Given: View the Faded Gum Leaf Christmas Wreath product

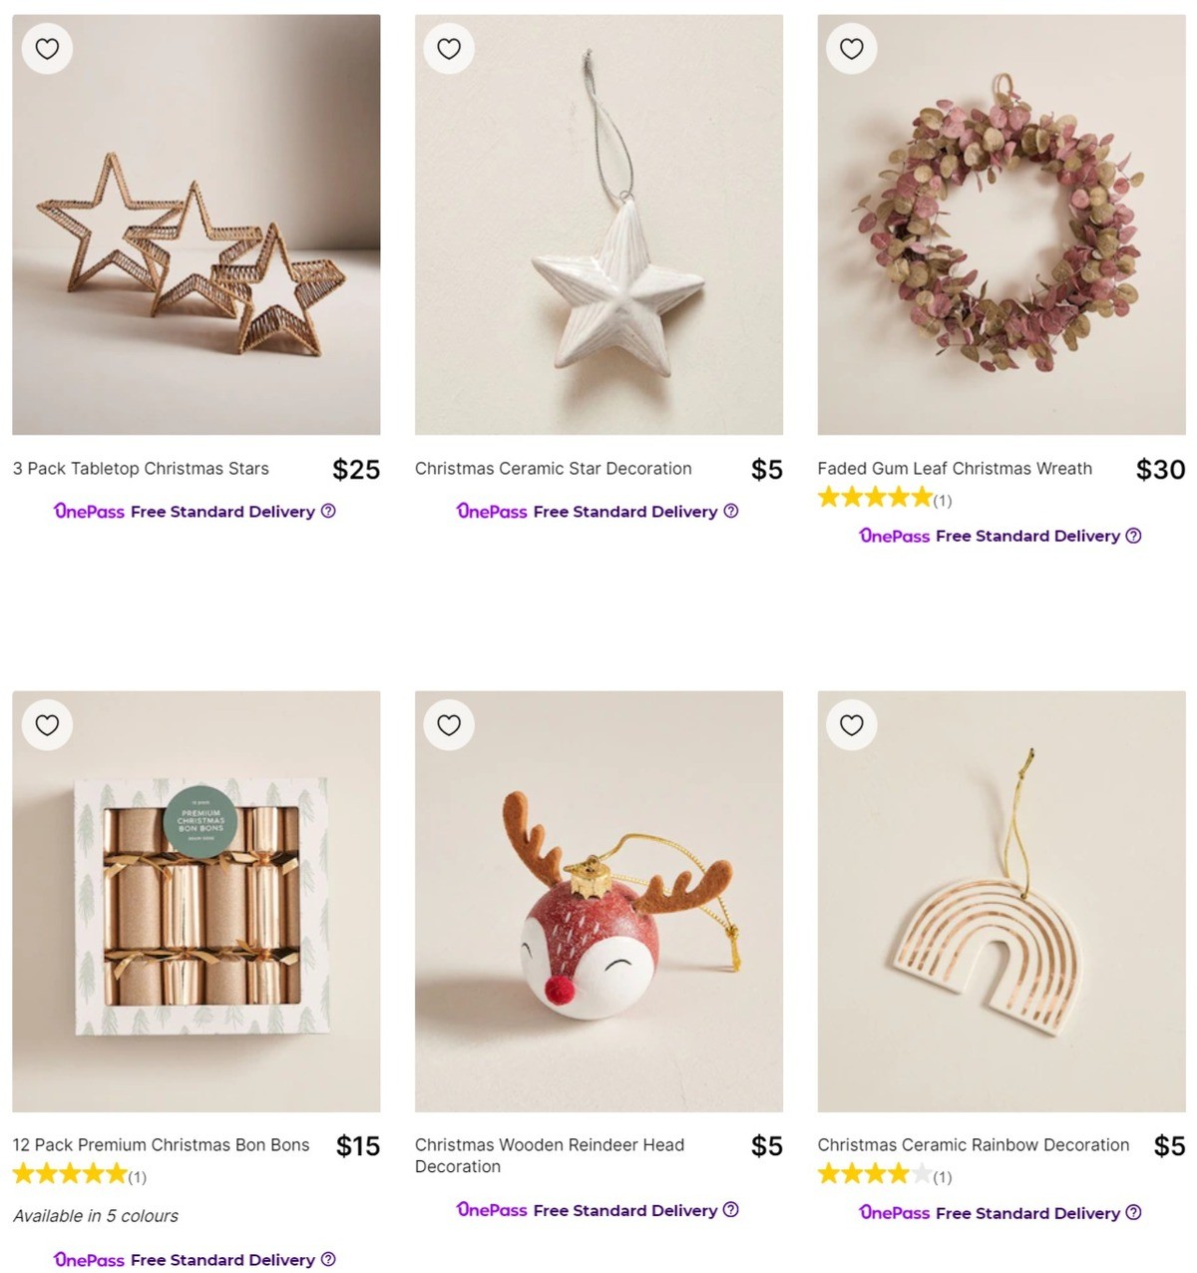Looking at the screenshot, I should 955,468.
